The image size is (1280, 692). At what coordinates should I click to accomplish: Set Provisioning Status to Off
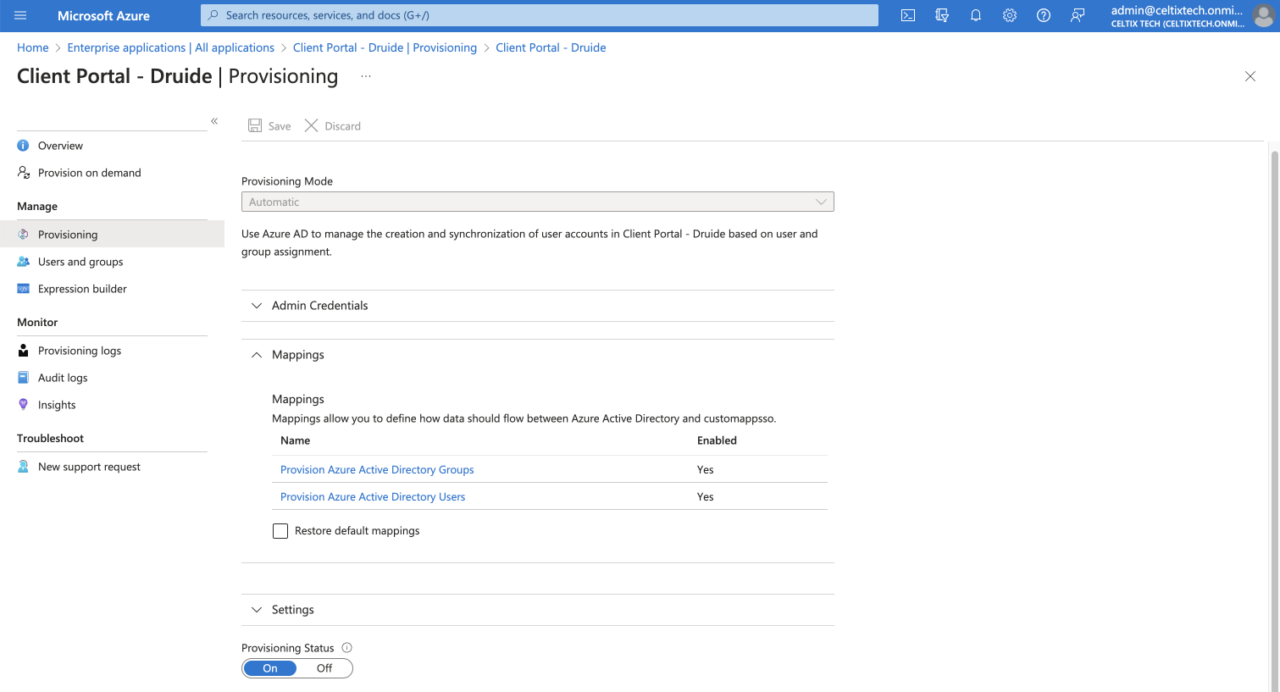click(x=324, y=668)
